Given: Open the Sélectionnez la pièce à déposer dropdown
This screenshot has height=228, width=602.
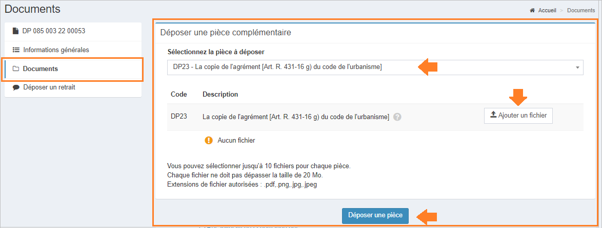Looking at the screenshot, I should click(x=375, y=67).
